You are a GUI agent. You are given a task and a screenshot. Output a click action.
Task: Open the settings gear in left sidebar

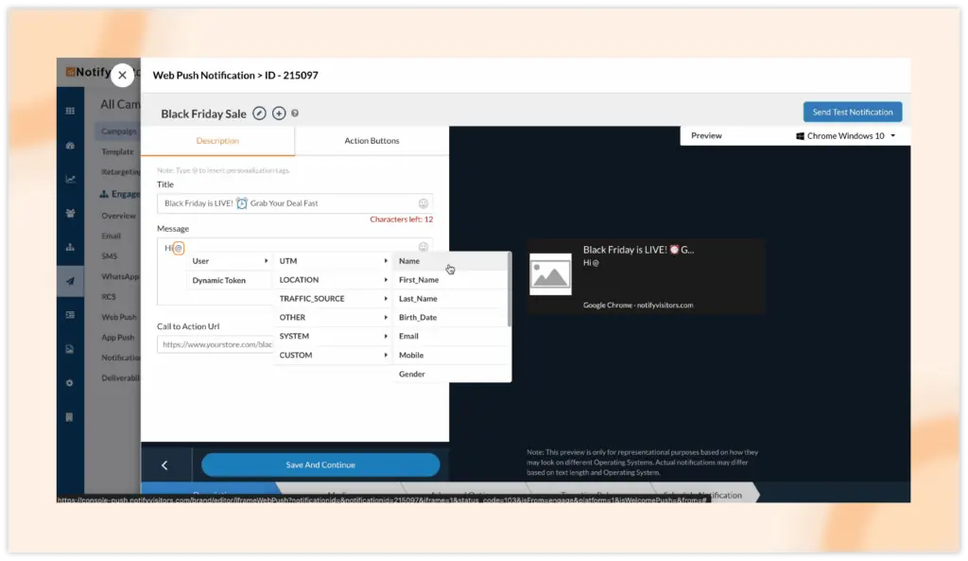point(70,383)
